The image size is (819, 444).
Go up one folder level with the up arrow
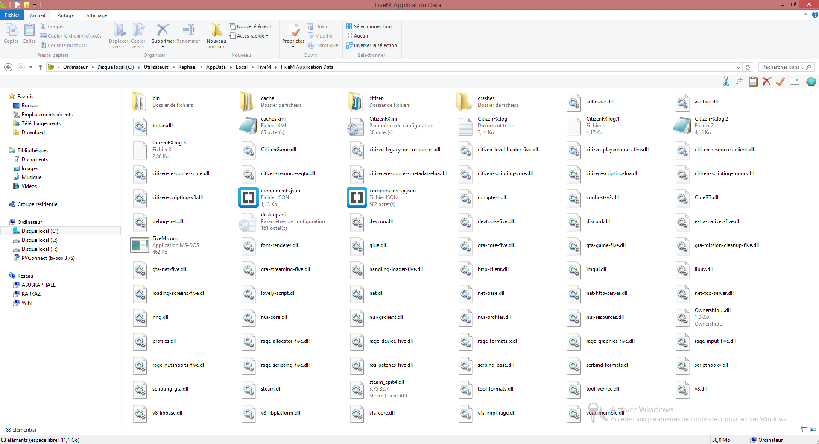[41, 67]
